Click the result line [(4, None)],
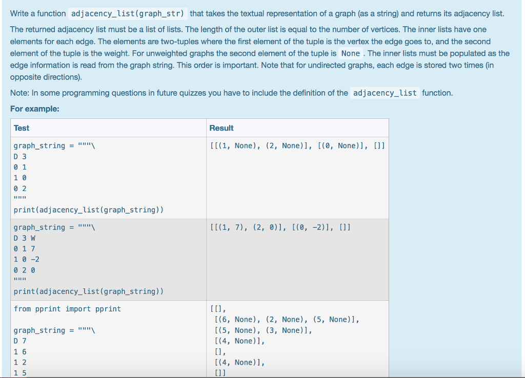This screenshot has width=525, height=378. 238,341
